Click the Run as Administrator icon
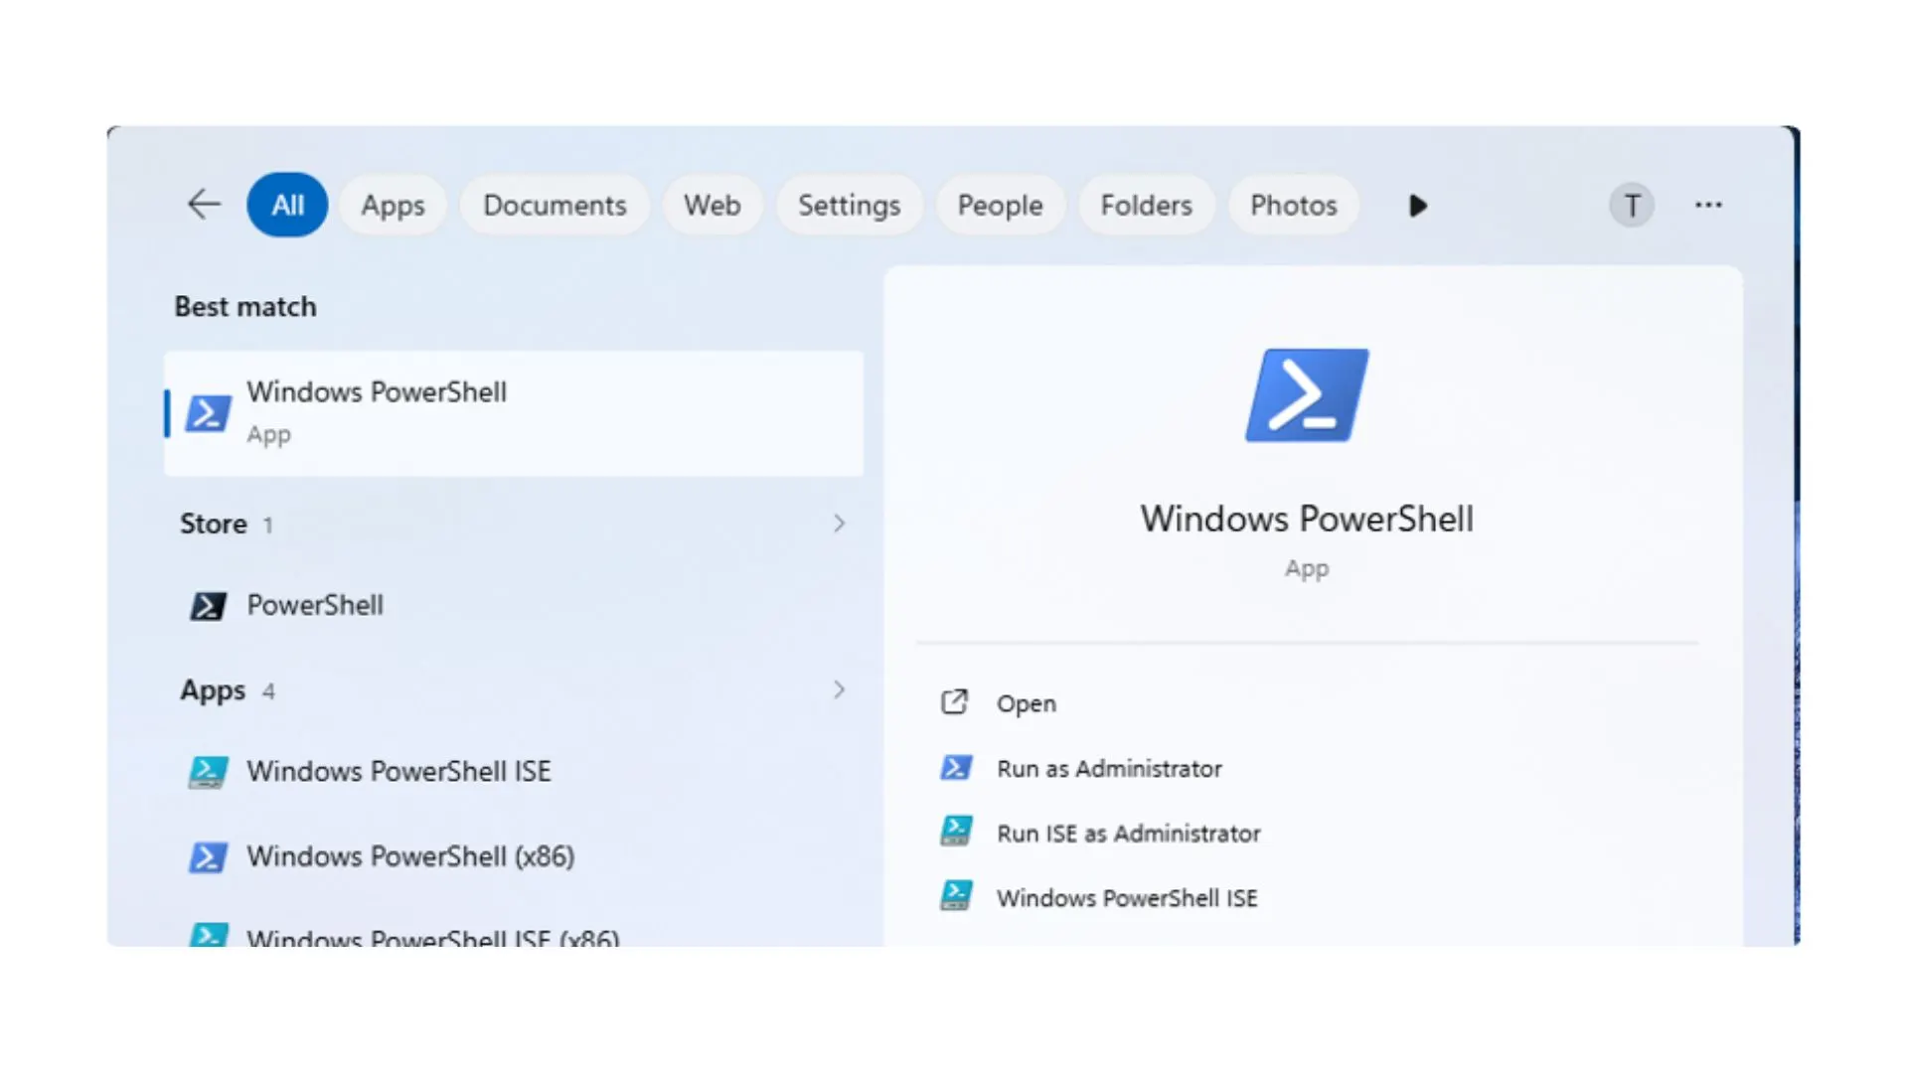 956,768
